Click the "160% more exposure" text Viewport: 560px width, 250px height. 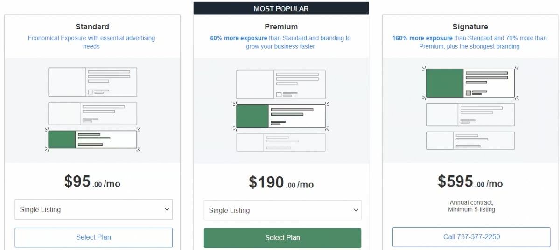(422, 38)
